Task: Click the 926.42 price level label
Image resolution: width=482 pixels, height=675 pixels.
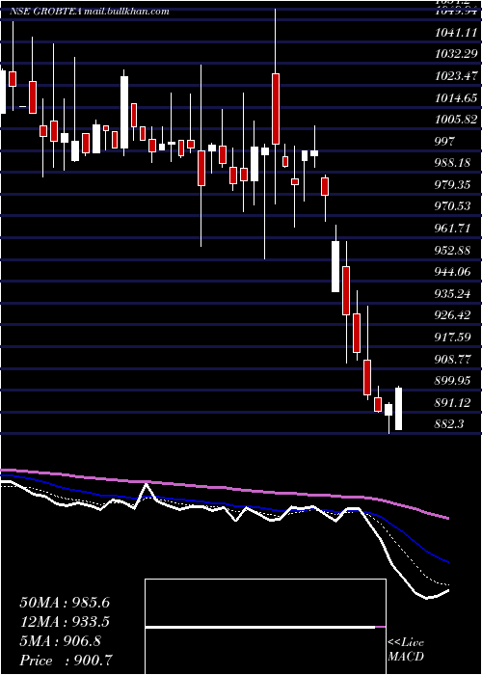Action: click(453, 315)
